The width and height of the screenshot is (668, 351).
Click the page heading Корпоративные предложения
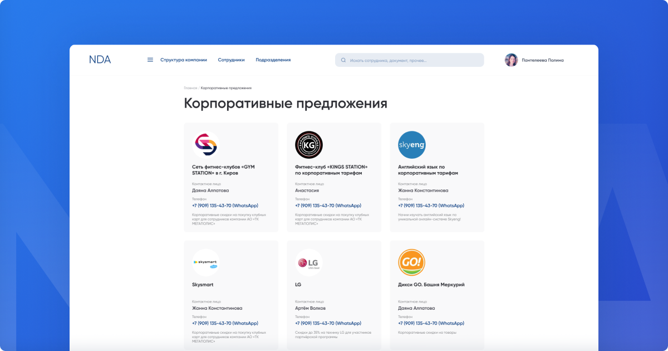point(286,104)
